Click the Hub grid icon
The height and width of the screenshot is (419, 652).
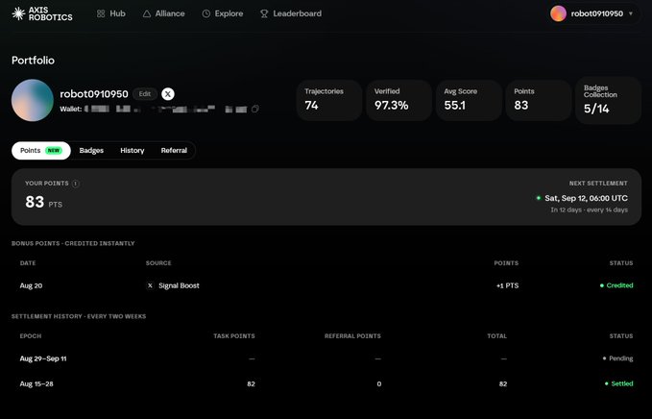[101, 13]
